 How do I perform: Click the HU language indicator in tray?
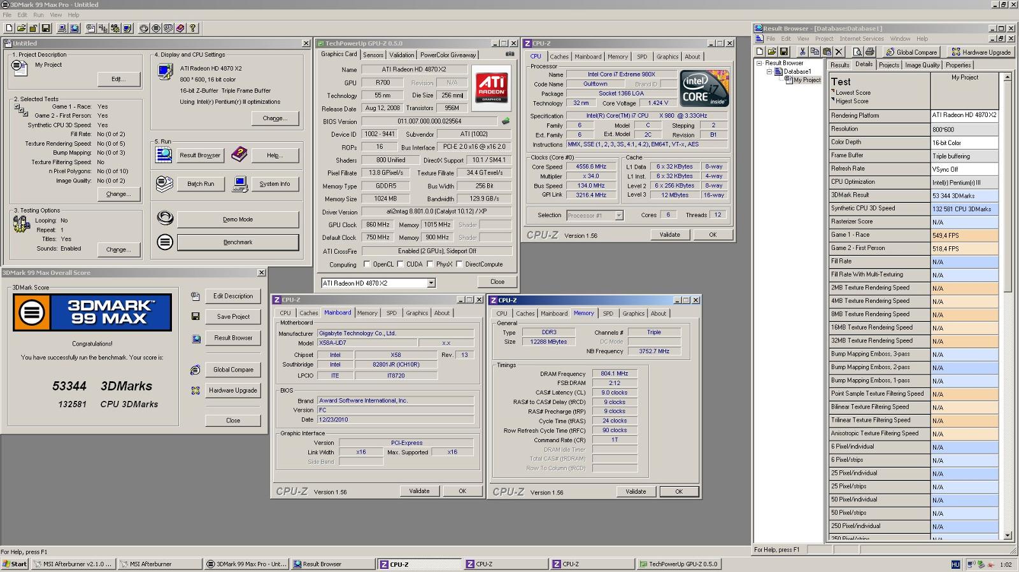(955, 564)
